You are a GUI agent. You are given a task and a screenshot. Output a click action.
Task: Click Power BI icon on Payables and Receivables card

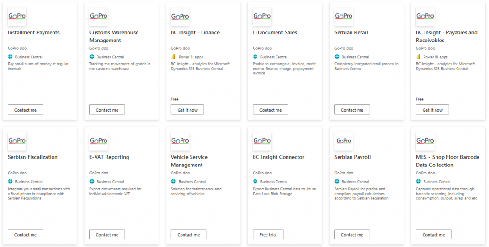(x=418, y=57)
